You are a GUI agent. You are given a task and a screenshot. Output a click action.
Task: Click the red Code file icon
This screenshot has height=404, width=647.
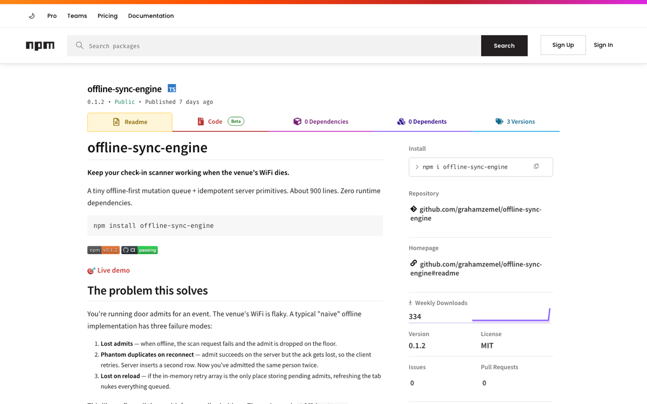(x=201, y=121)
